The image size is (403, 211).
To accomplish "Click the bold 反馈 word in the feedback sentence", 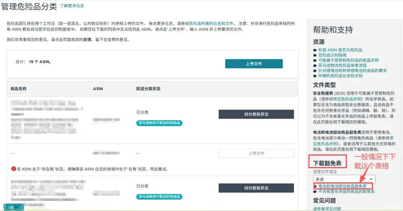I will (x=87, y=40).
